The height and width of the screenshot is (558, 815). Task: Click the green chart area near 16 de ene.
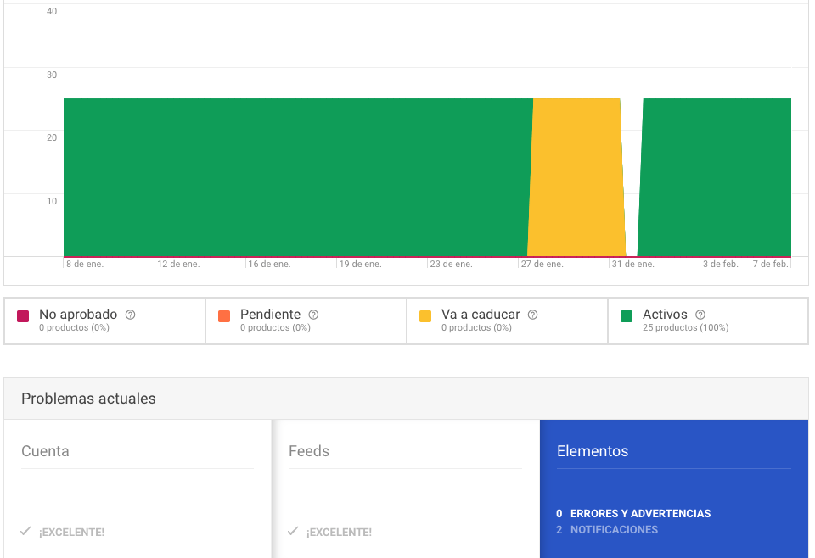click(268, 177)
